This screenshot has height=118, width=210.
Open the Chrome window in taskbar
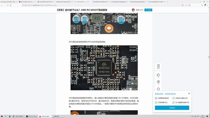(18, 116)
